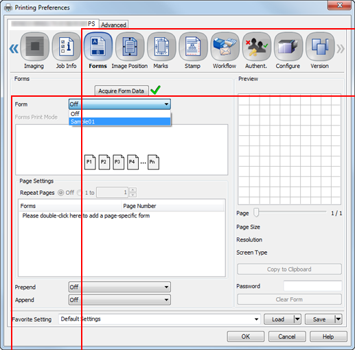Switch to the Advanced tab
This screenshot has width=355, height=350.
coord(113,25)
